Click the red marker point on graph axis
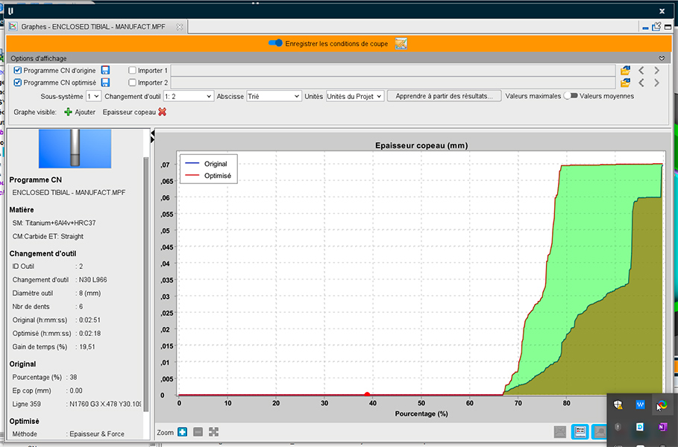Viewport: 678px width, 447px height. pyautogui.click(x=367, y=394)
